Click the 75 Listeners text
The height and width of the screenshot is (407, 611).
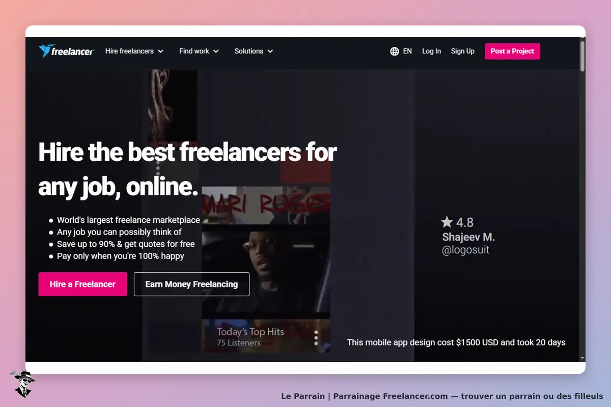pyautogui.click(x=238, y=343)
